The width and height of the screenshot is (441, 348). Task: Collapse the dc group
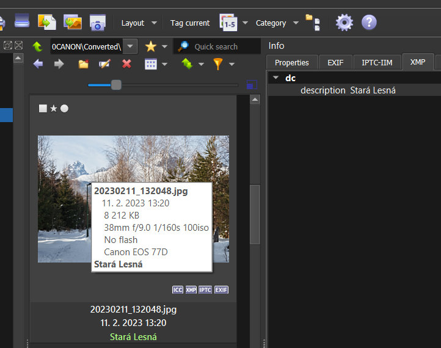pos(275,78)
